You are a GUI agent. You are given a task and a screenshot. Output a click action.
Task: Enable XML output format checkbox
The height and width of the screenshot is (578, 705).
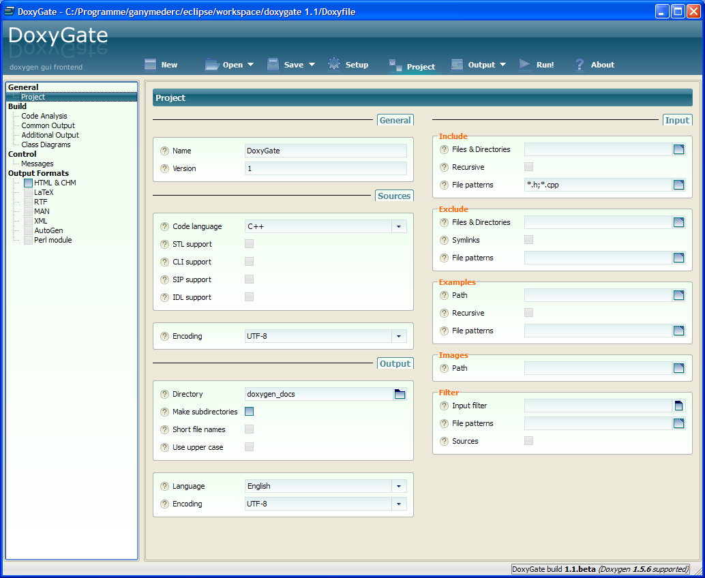[x=29, y=221]
